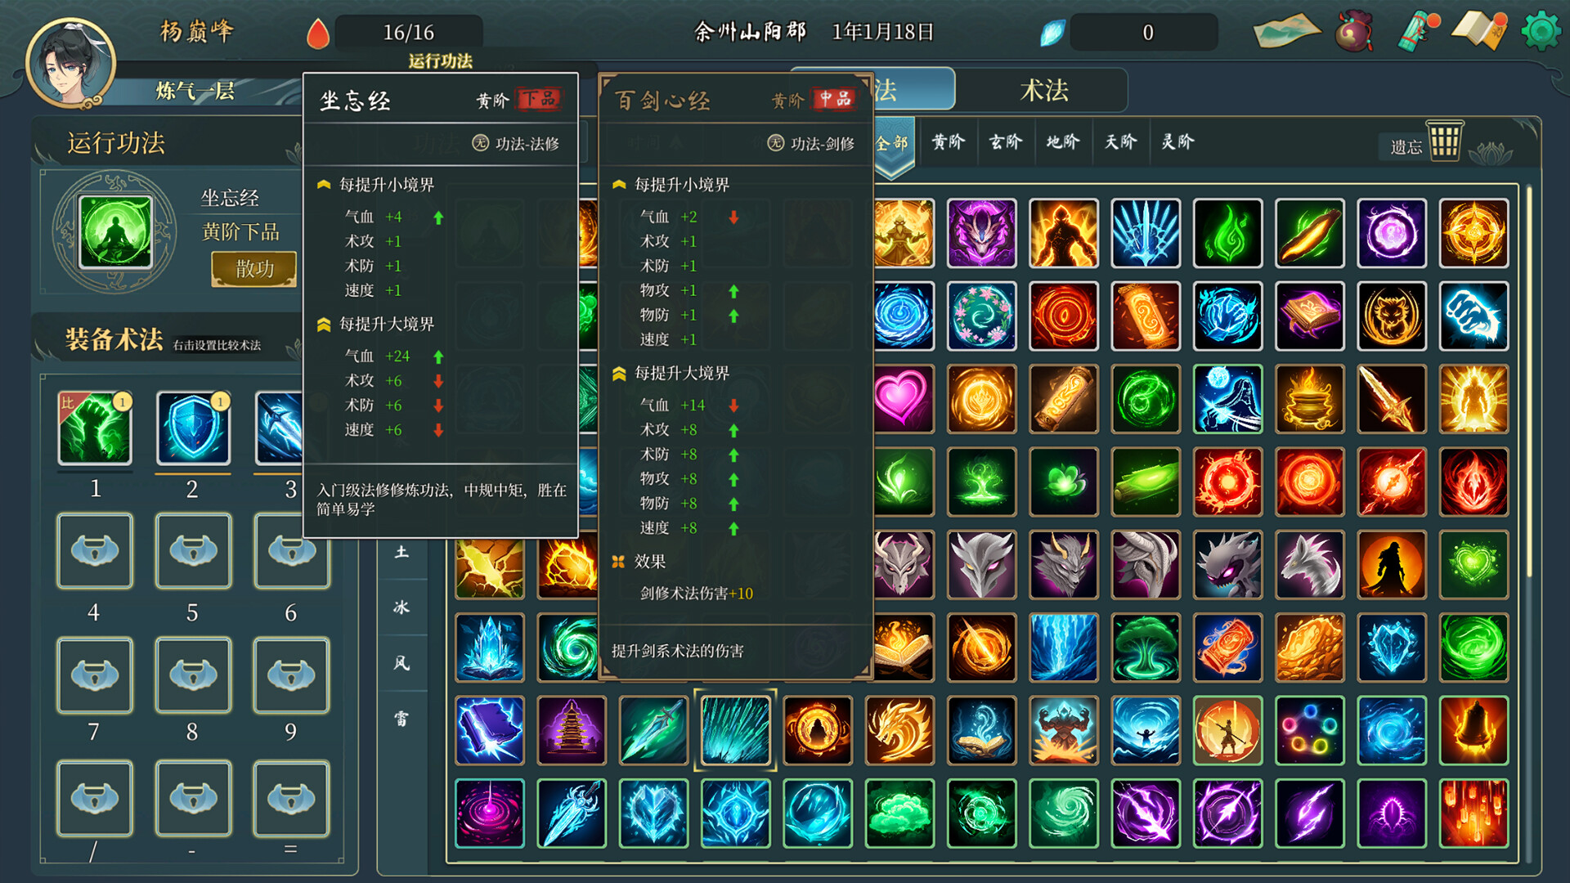
Task: Open the world map scroll icon
Action: click(x=1286, y=31)
